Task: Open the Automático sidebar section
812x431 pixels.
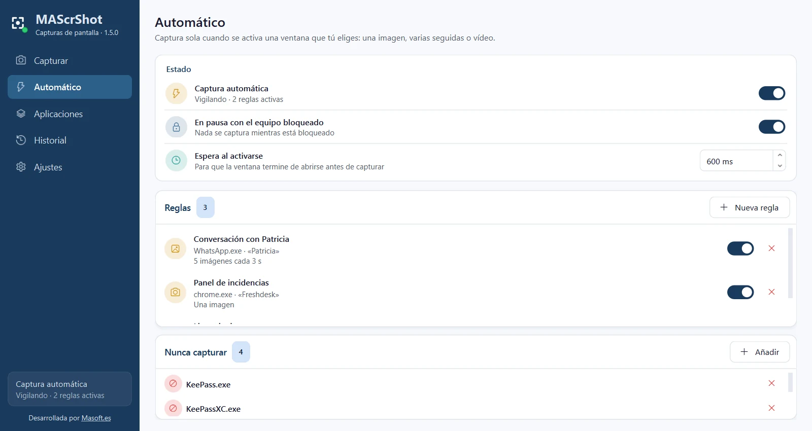Action: click(70, 87)
